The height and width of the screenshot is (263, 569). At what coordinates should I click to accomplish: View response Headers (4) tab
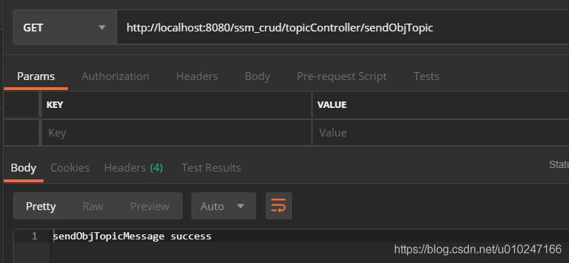(x=134, y=168)
